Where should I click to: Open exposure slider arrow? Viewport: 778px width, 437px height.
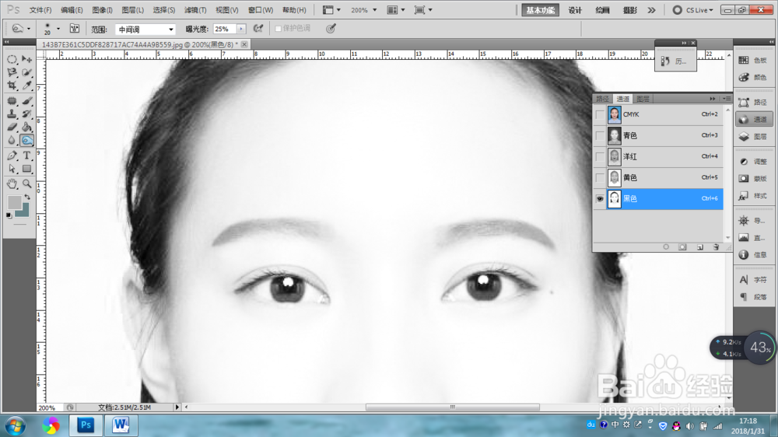tap(241, 29)
